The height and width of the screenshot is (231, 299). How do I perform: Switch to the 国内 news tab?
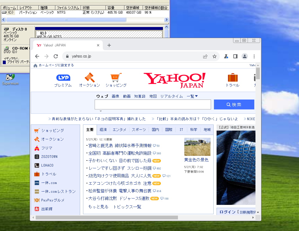point(155,130)
